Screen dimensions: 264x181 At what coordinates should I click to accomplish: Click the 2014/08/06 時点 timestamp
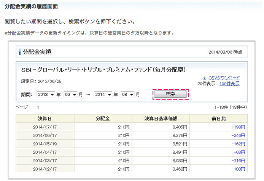point(225,52)
